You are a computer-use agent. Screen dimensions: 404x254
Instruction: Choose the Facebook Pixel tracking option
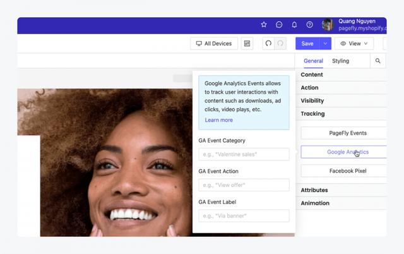[x=343, y=171]
